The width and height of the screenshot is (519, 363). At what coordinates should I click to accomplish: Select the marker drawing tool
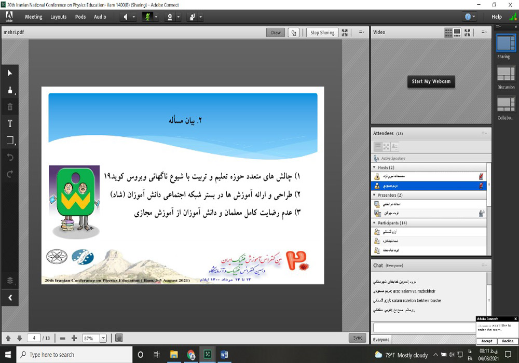click(9, 90)
